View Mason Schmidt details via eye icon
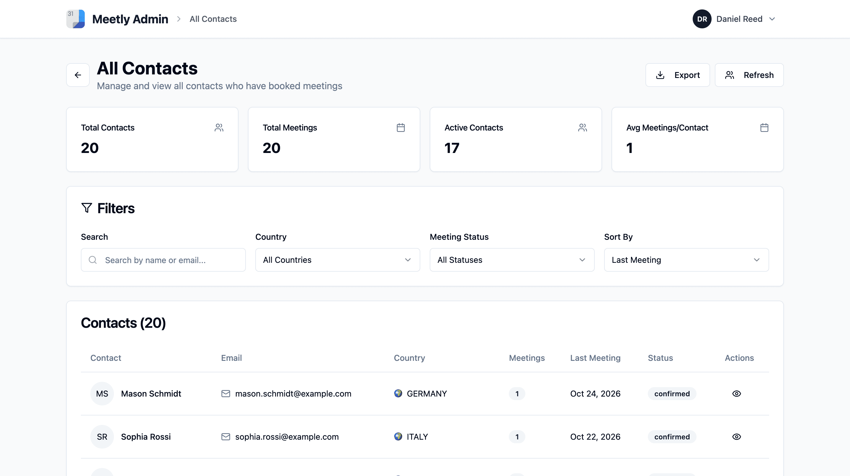Screen dimensions: 850x476 click(x=736, y=394)
